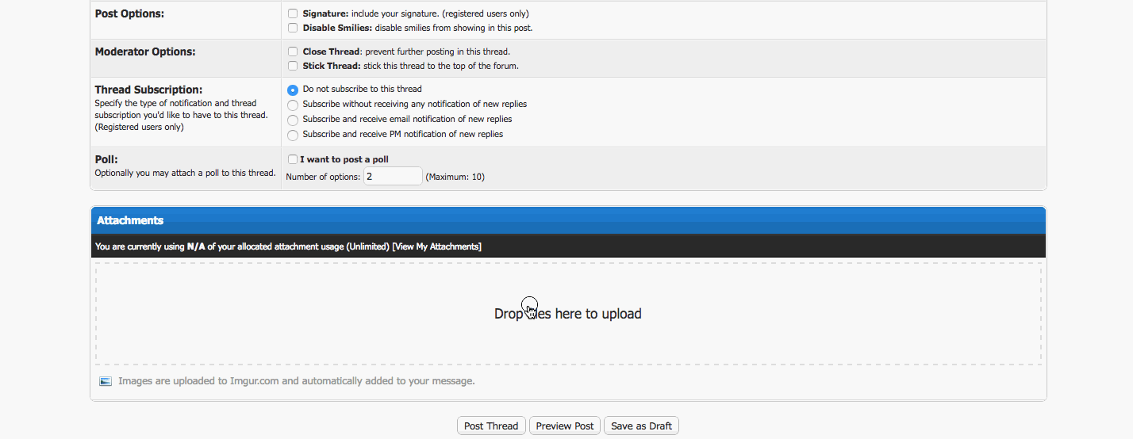Click the Number of options field
The width and height of the screenshot is (1133, 439).
click(393, 176)
